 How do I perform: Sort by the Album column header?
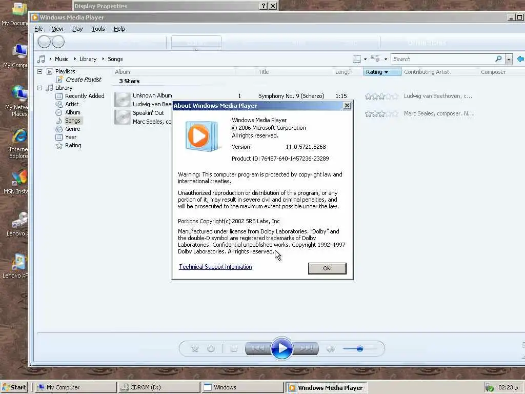[173, 72]
